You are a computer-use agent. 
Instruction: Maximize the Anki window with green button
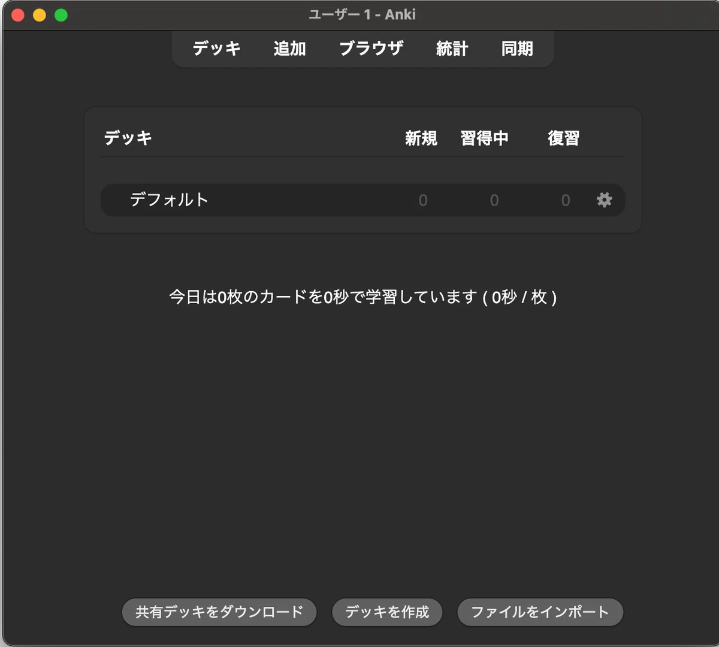[61, 15]
